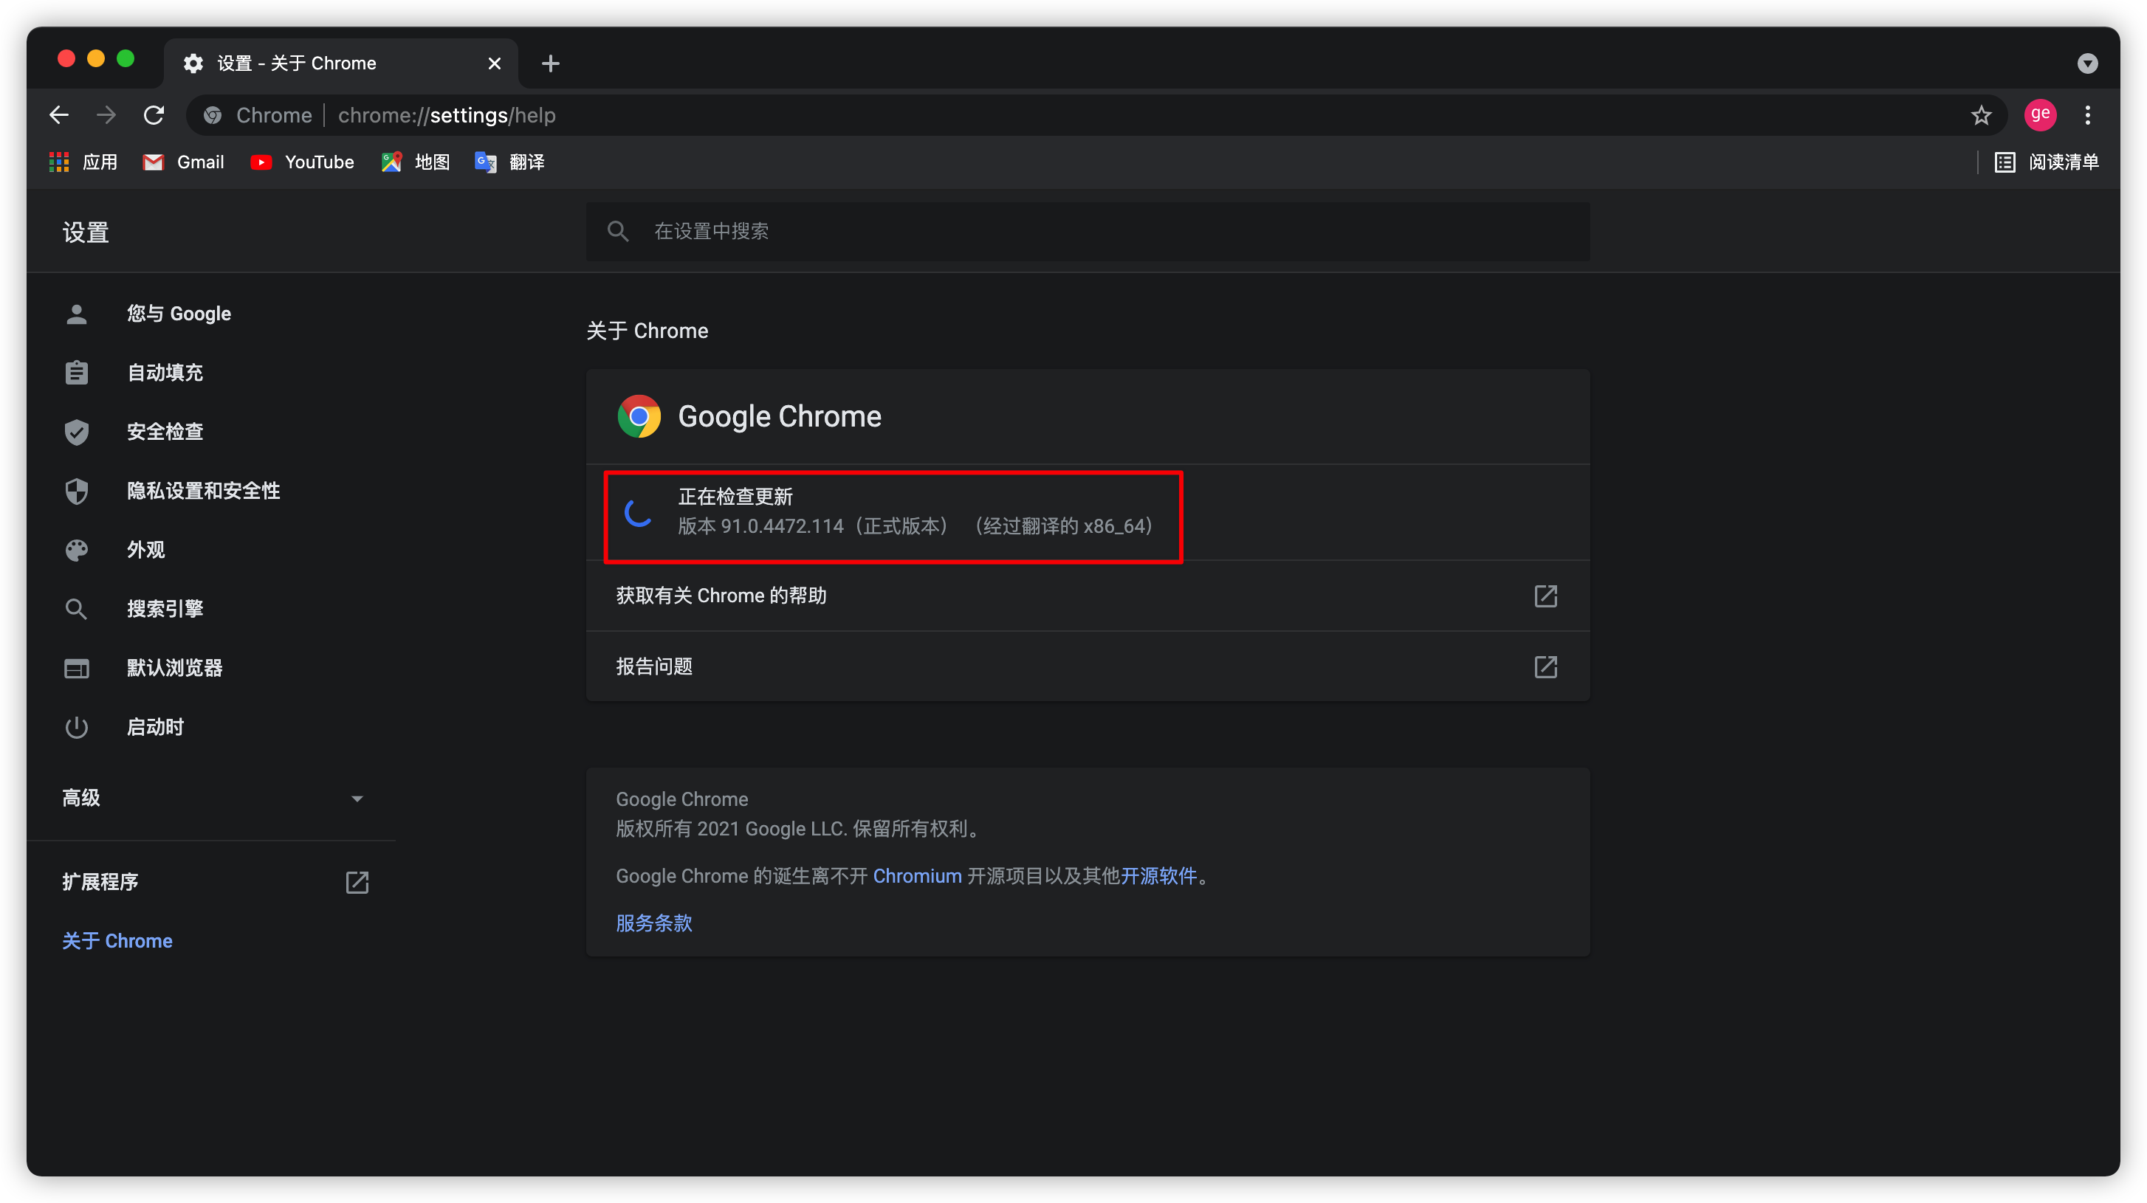Image resolution: width=2147 pixels, height=1203 pixels.
Task: Expand the 高级 section
Action: 213,798
